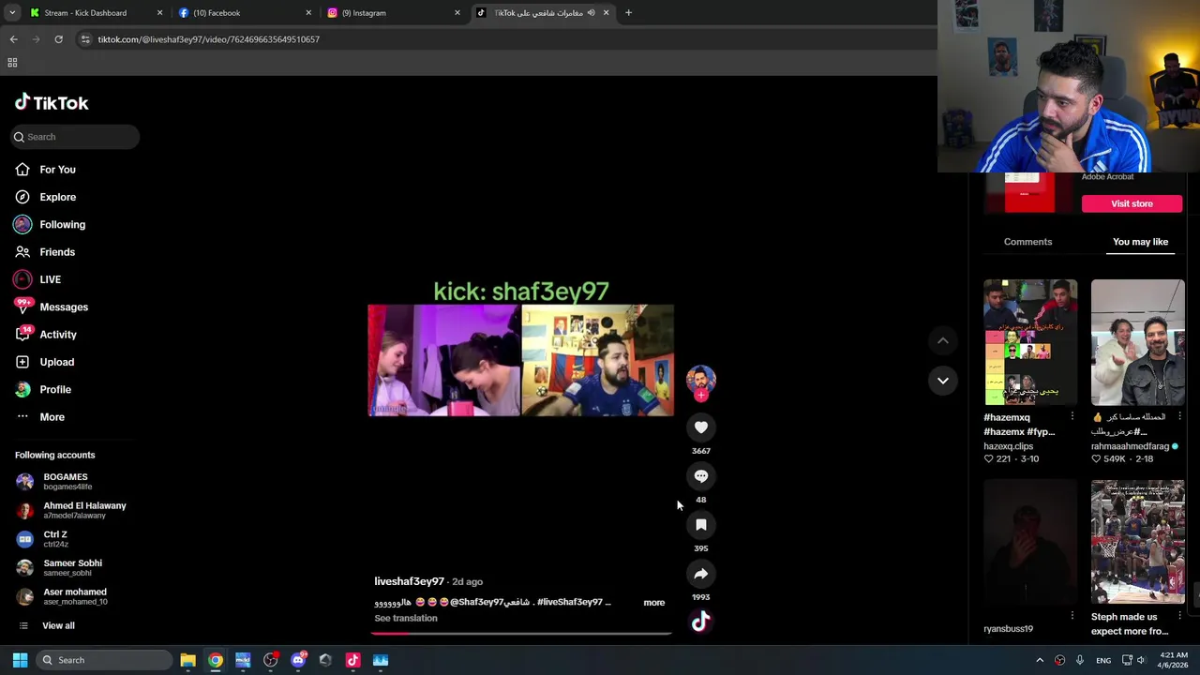Open options menu for rahmaaahmedfarag video
Image resolution: width=1200 pixels, height=675 pixels.
(1179, 416)
